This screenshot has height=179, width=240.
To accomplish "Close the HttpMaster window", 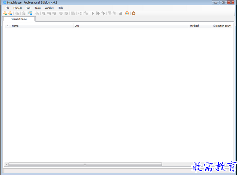I will [231, 2].
